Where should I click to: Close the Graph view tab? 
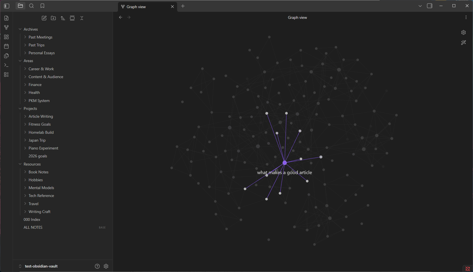[x=172, y=6]
